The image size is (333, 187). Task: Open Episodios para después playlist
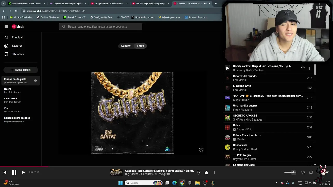coord(21,119)
